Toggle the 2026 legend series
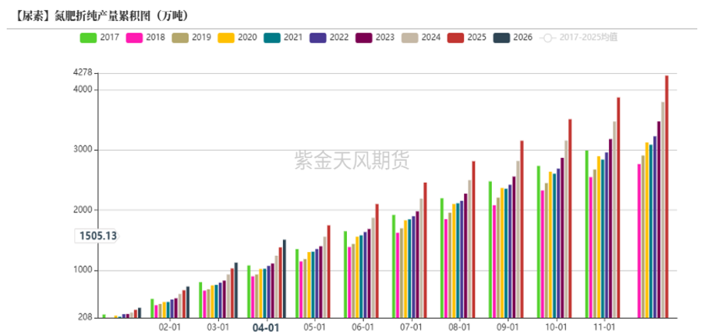Image resolution: width=704 pixels, height=336 pixels. (512, 37)
